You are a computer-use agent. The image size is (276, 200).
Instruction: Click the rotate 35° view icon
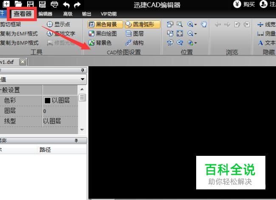(170, 42)
